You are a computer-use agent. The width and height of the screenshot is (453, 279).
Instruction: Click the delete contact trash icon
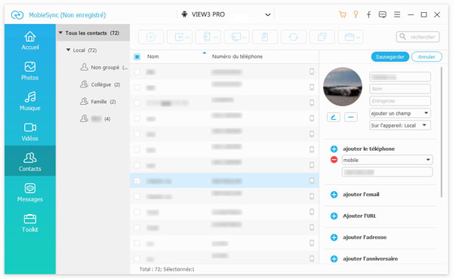point(265,37)
